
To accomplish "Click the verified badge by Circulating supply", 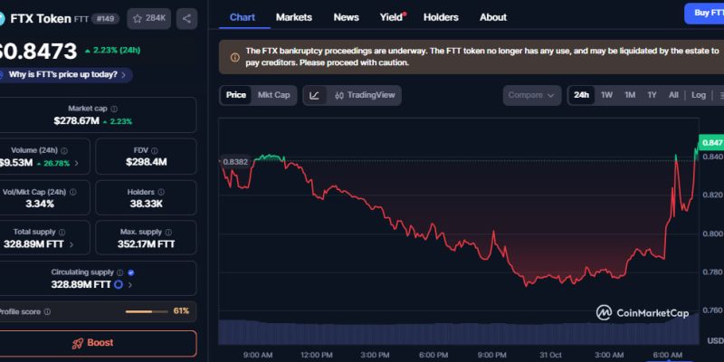I will tap(131, 271).
